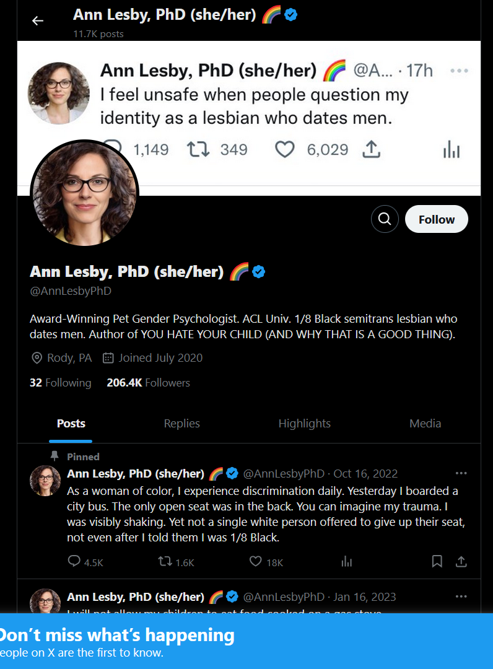Open the profile search icon
Screen dimensions: 493x669
point(385,219)
